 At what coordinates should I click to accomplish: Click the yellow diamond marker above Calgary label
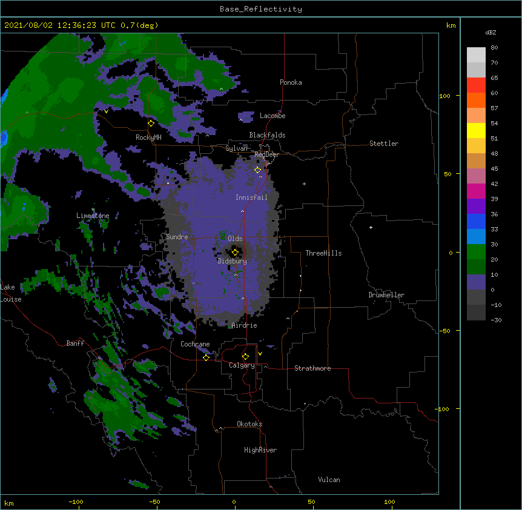pos(245,357)
